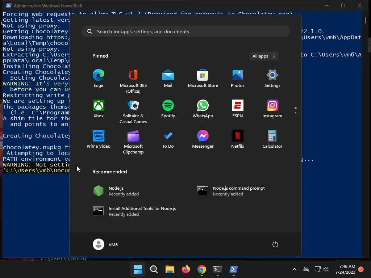371x278 pixels.
Task: Launch Microsoft 365 (Office) from pinned
Action: click(x=133, y=81)
